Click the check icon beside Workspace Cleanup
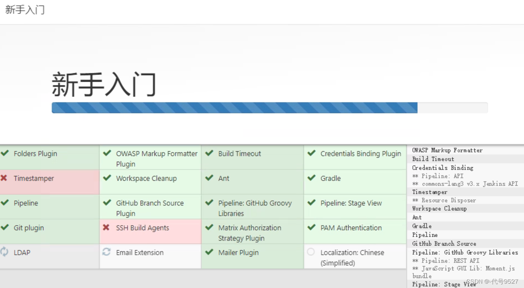The image size is (524, 288). point(107,178)
